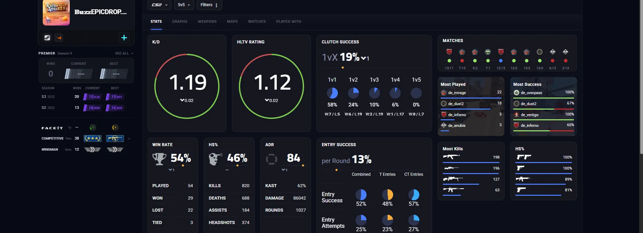Click the win rate trophy icon
This screenshot has height=233, width=643.
(159, 159)
